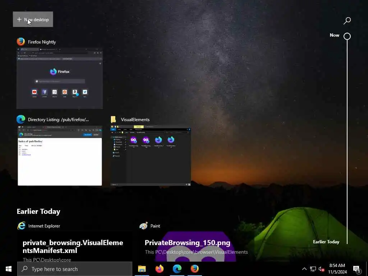Screen dimensions: 368x276
Task: Click the Internet Explorer activity label
Action: tap(44, 226)
